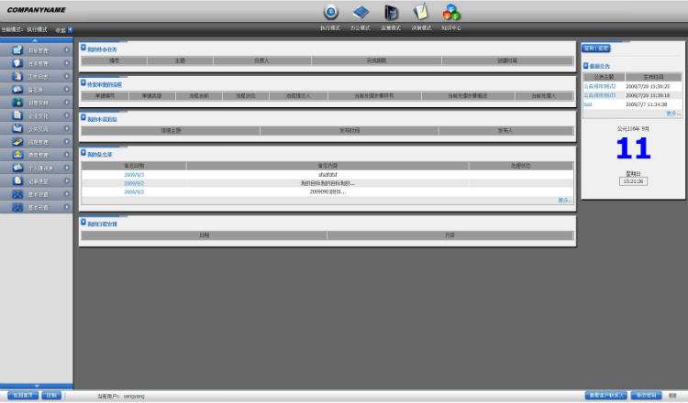Click the 创建时间 column header
The image size is (688, 403).
click(507, 60)
